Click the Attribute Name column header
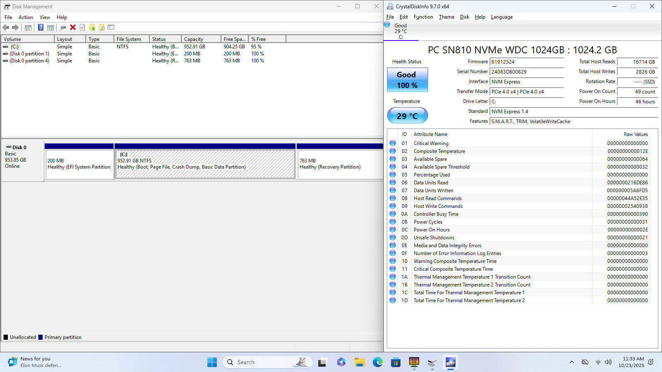The height and width of the screenshot is (372, 662). [x=501, y=134]
